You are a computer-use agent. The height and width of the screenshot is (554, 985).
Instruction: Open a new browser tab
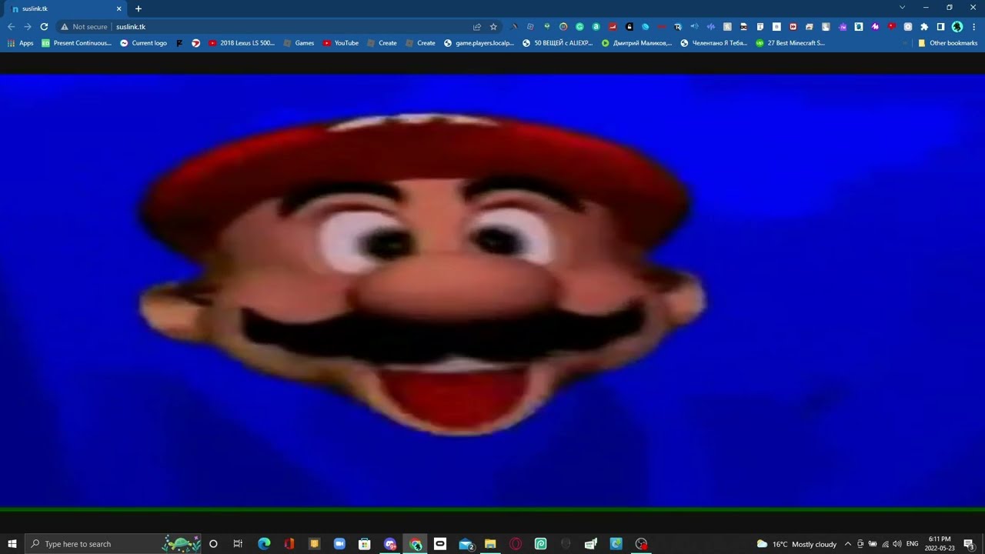click(x=139, y=8)
